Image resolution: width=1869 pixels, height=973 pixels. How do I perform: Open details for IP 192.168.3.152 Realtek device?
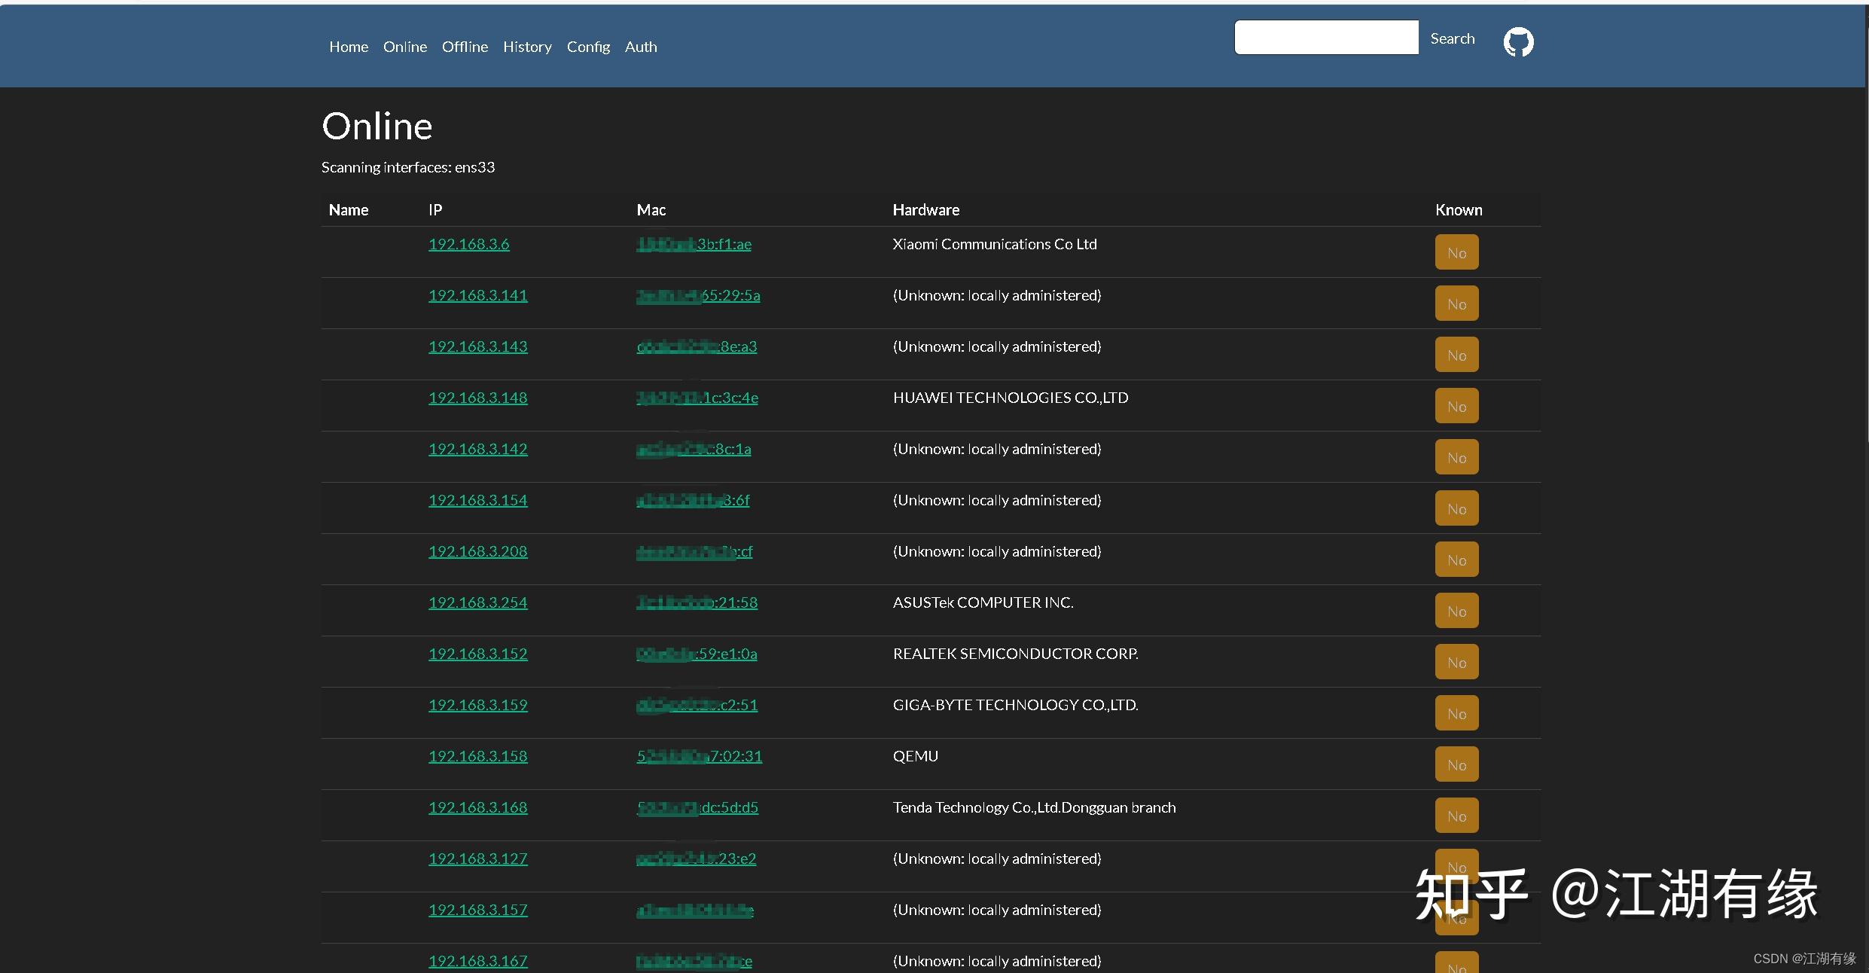point(477,653)
